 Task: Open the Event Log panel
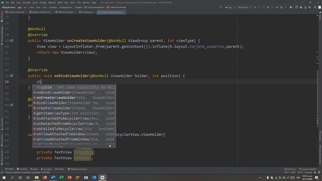tap(290, 169)
